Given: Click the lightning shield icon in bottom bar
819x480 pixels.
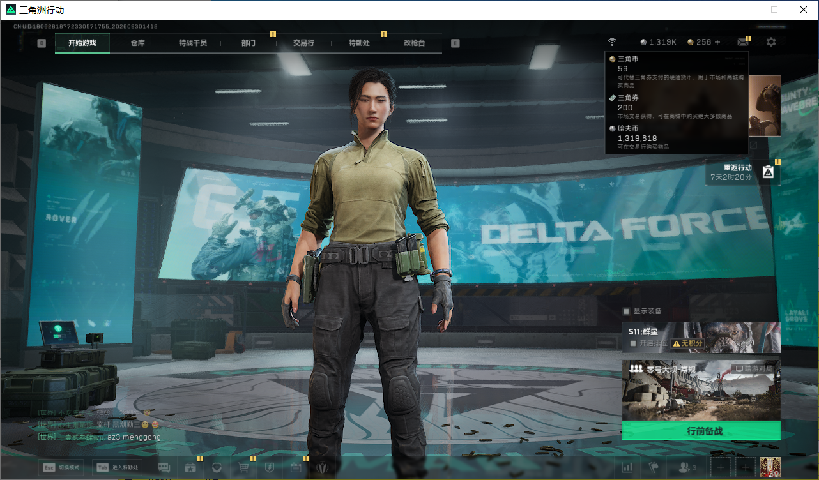Looking at the screenshot, I should coord(269,467).
